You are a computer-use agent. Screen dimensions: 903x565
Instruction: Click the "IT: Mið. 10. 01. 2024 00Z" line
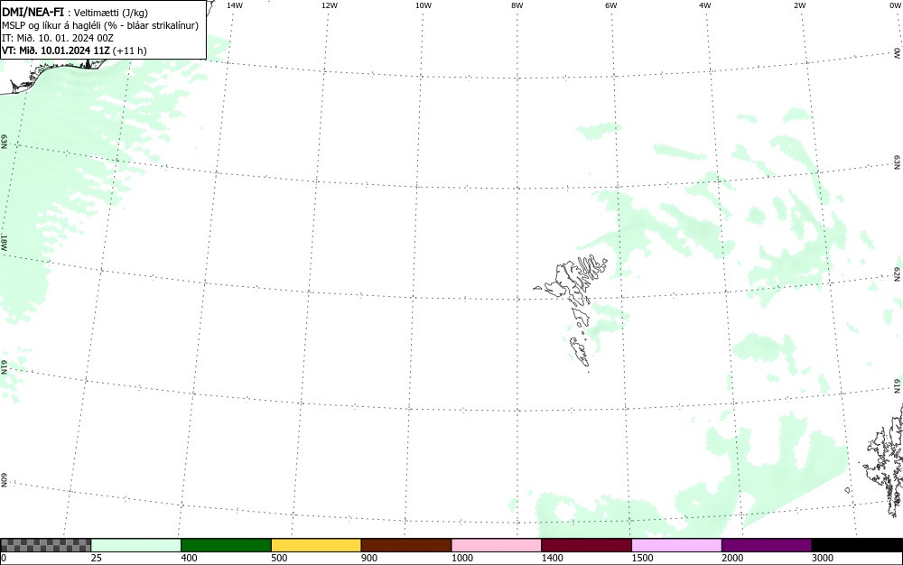[x=58, y=38]
